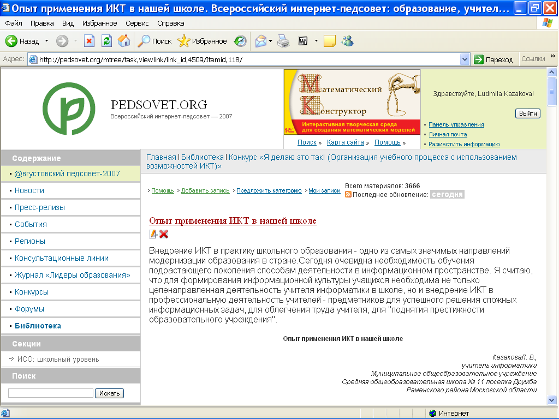Delete the article with red cross icon
The width and height of the screenshot is (559, 419).
(164, 234)
